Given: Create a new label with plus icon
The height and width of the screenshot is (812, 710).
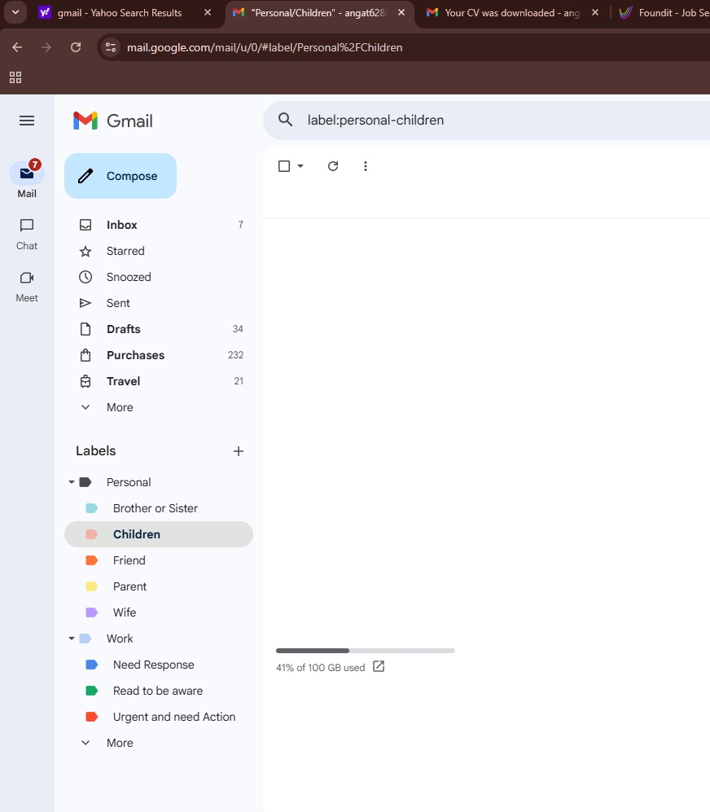Looking at the screenshot, I should (x=239, y=451).
